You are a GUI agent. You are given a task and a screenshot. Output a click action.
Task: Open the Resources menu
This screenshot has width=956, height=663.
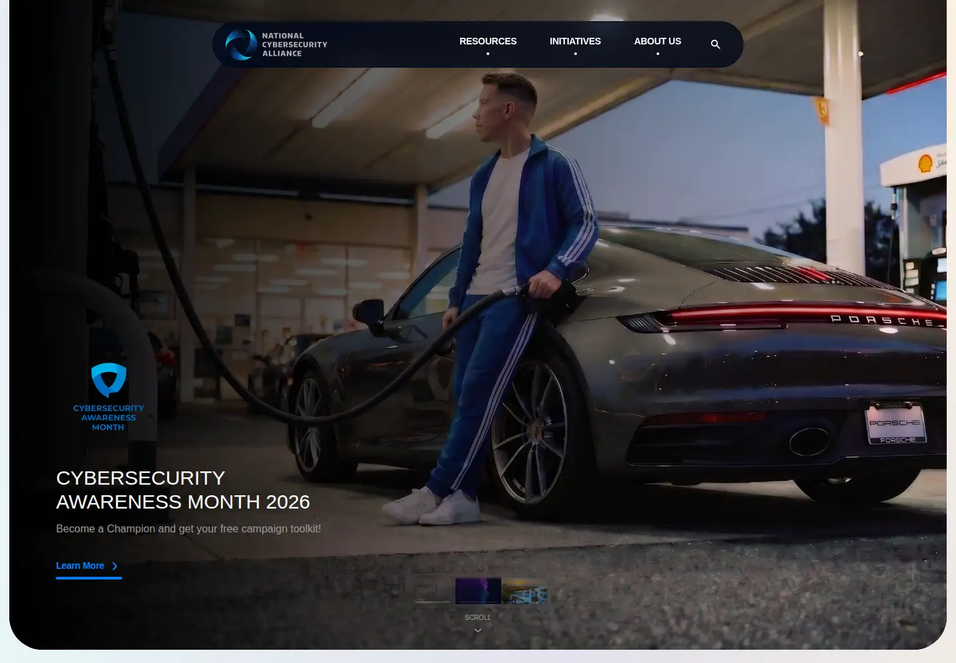tap(488, 41)
